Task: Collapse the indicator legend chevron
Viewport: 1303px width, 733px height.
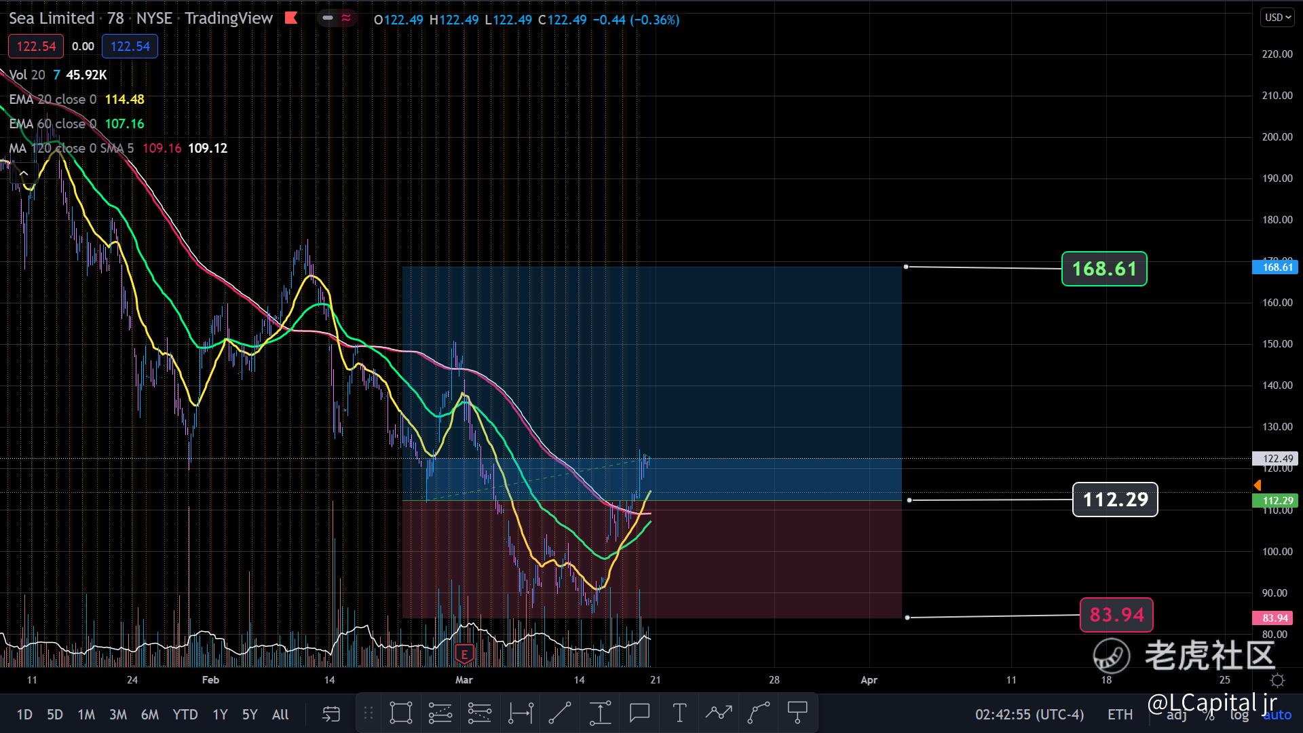Action: coord(24,174)
